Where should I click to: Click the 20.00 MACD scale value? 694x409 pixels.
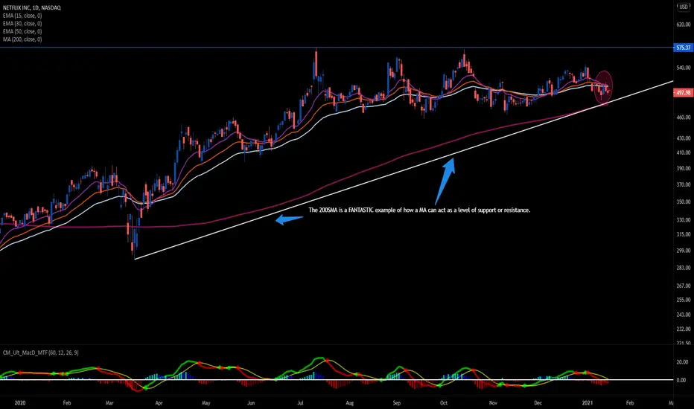[681, 362]
